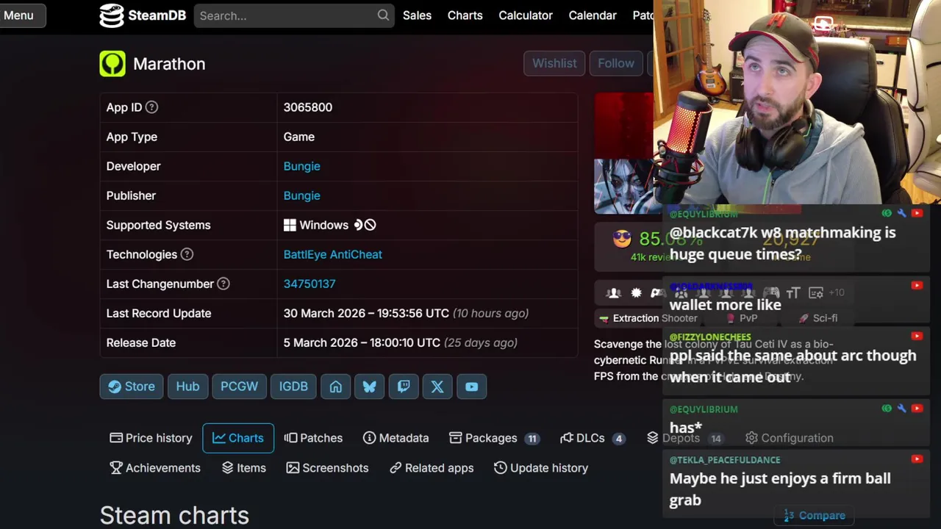The image size is (941, 529).
Task: Switch to the Price history tab
Action: pos(151,438)
